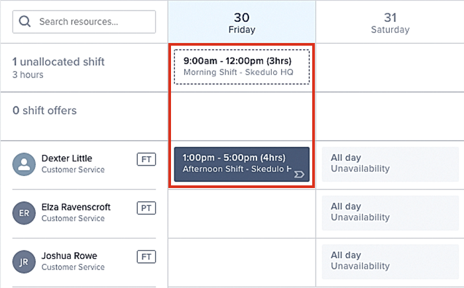Click Joshua Rowe's Saturday unavailability block

pyautogui.click(x=390, y=260)
